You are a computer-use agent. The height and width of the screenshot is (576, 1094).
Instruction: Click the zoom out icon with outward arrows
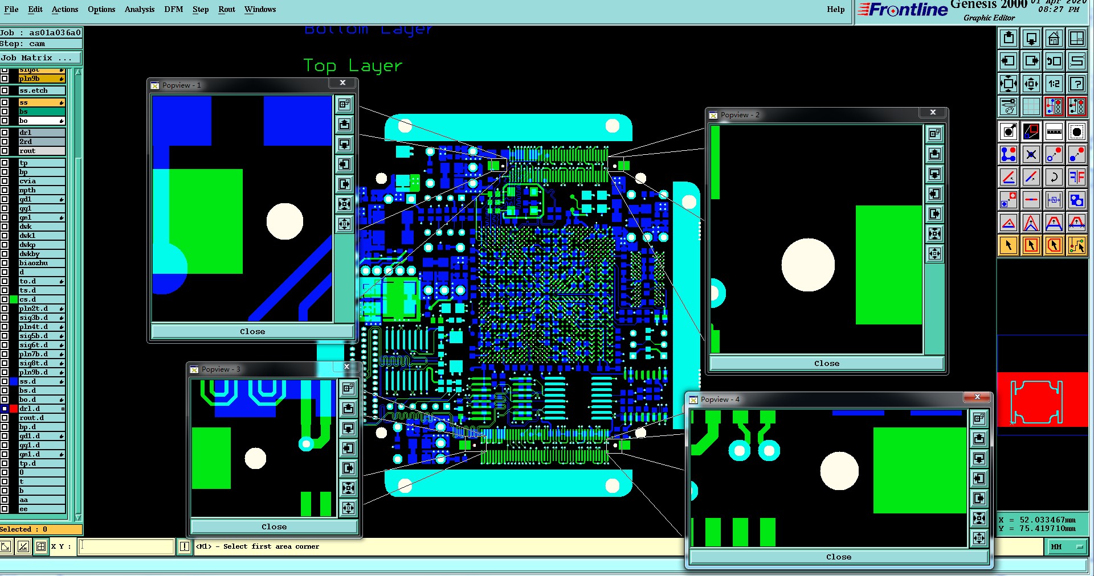(x=1031, y=84)
